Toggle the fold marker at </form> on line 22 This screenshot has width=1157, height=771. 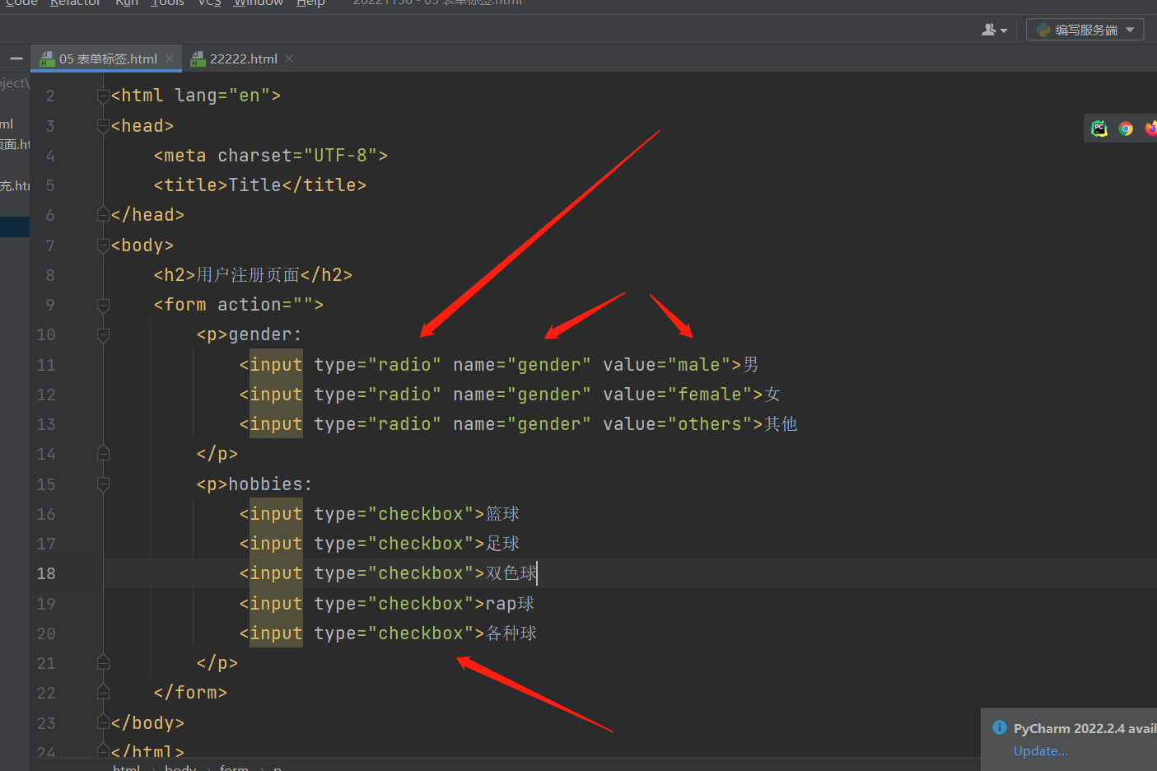103,693
